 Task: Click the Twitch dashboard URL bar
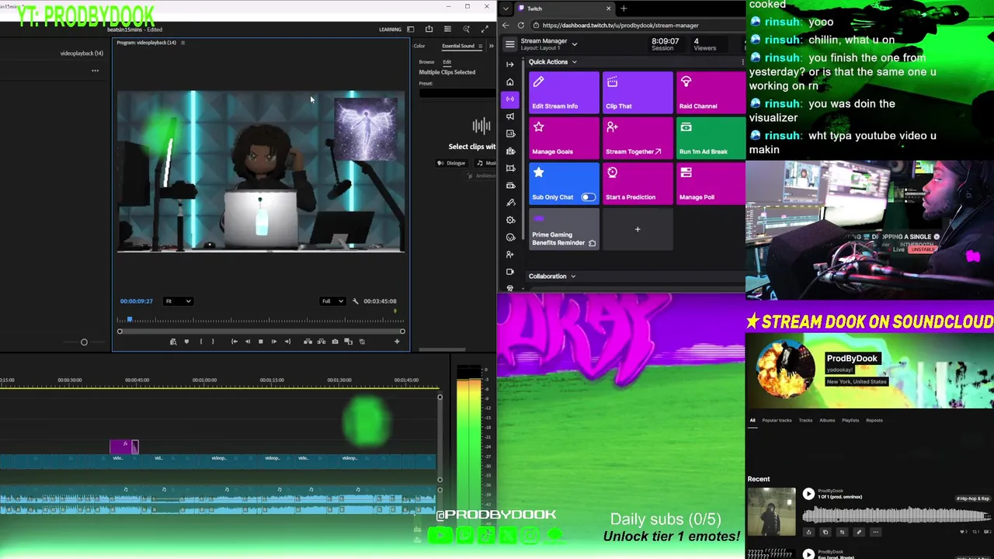tap(637, 25)
